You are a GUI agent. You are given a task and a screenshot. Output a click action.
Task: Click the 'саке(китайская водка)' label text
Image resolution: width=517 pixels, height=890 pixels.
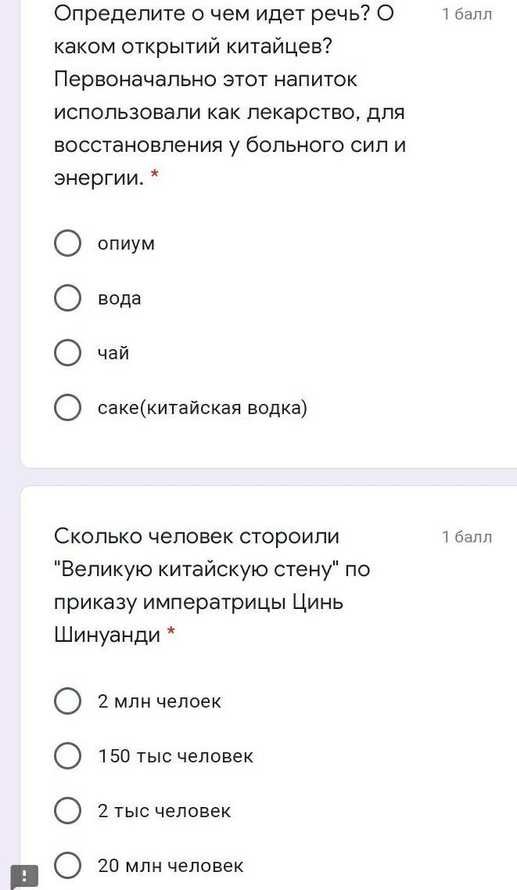pyautogui.click(x=203, y=408)
